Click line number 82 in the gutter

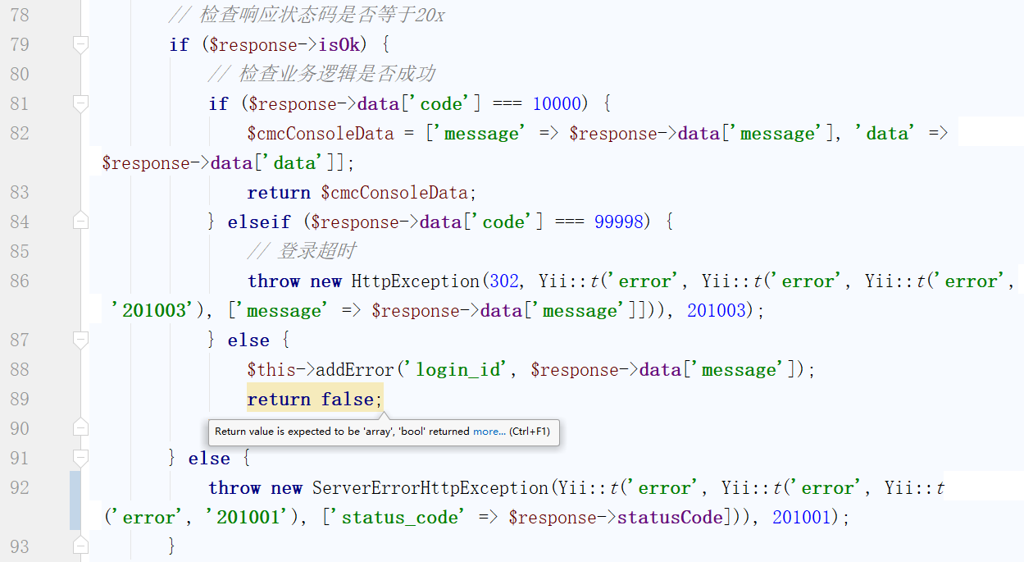pos(20,133)
